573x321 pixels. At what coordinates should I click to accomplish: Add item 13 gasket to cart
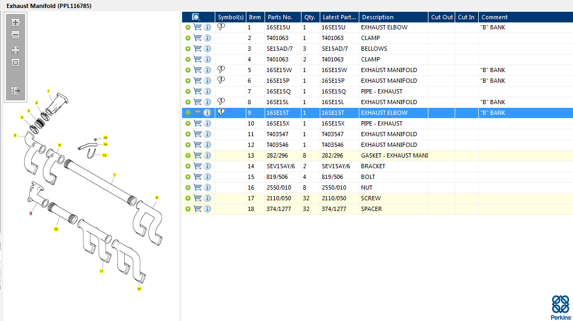click(x=198, y=155)
